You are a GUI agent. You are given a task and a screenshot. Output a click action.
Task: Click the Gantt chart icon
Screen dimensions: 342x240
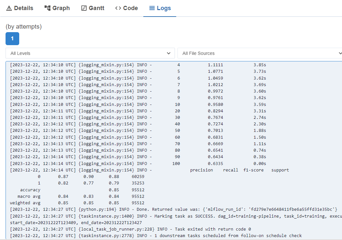pyautogui.click(x=84, y=8)
